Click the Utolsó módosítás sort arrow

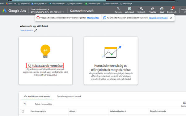click(125, 111)
